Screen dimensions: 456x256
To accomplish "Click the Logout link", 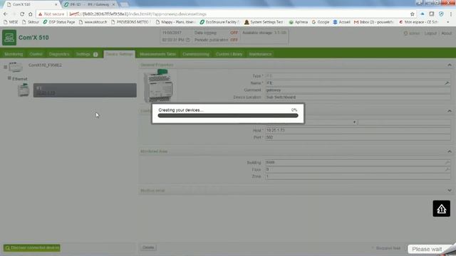I will click(430, 33).
